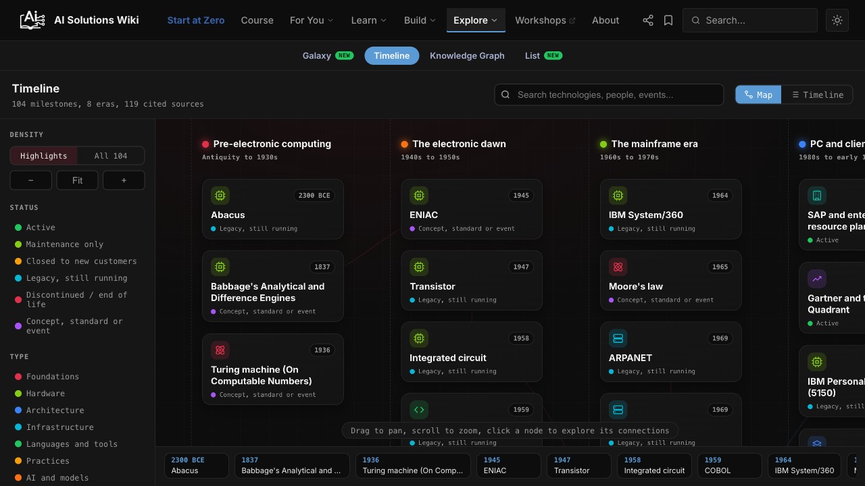
Task: Switch to Map view
Action: [758, 94]
